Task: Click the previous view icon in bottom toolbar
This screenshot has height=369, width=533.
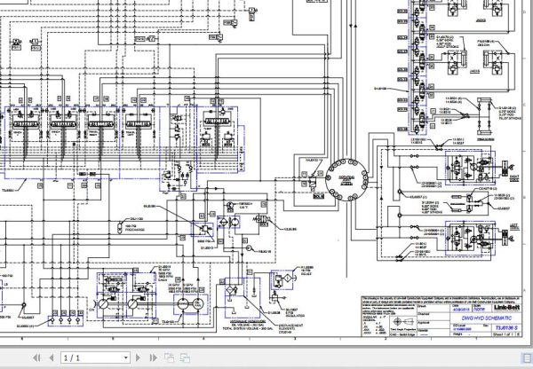Action: tap(169, 357)
